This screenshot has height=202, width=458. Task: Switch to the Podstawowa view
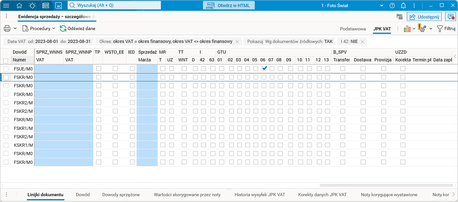(353, 29)
